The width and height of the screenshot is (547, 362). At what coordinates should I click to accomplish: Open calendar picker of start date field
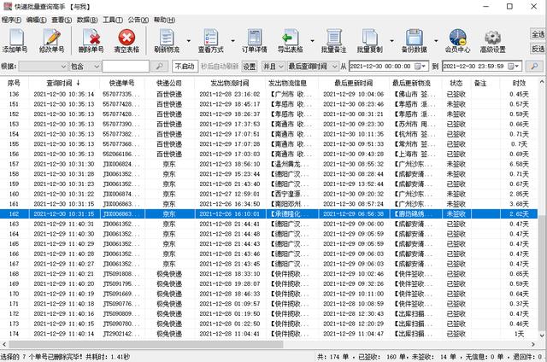click(x=421, y=67)
